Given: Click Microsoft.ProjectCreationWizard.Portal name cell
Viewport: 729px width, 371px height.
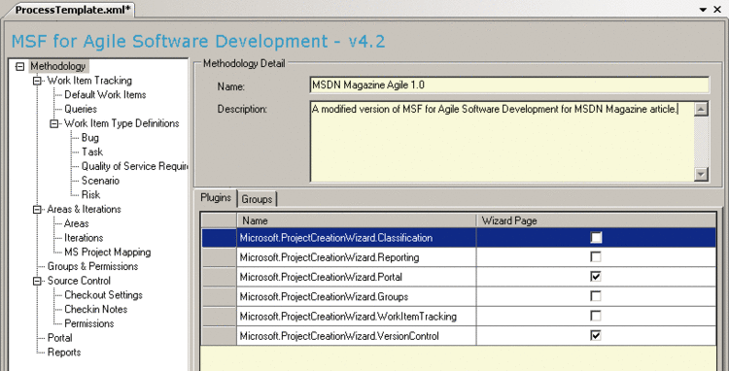Looking at the screenshot, I should click(x=357, y=277).
